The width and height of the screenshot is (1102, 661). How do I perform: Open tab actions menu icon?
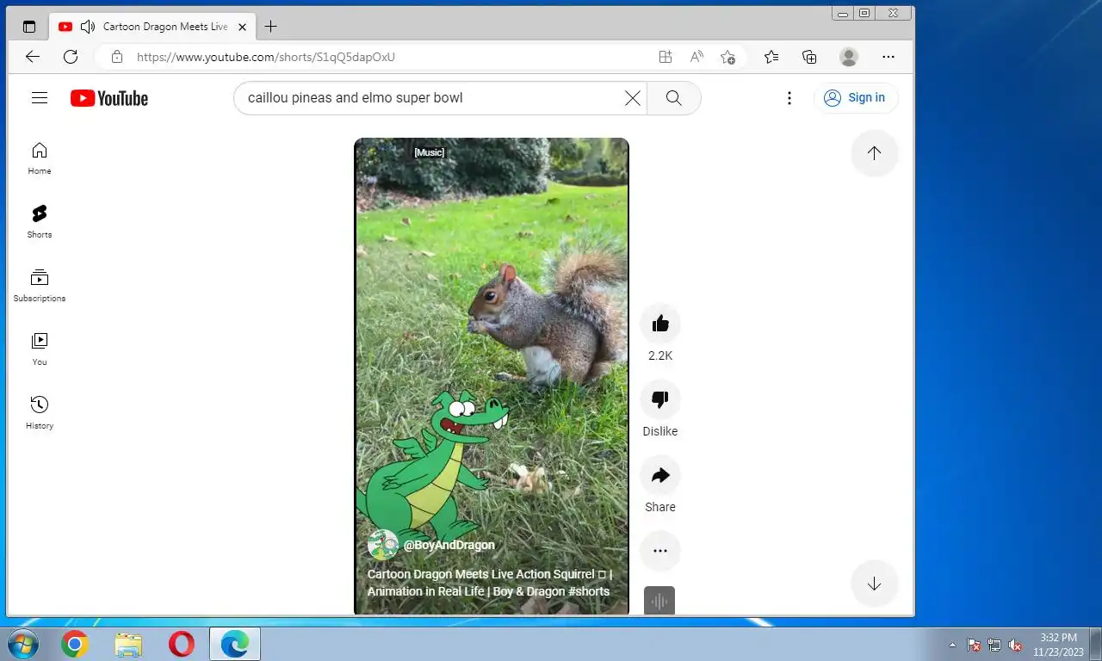click(x=29, y=27)
